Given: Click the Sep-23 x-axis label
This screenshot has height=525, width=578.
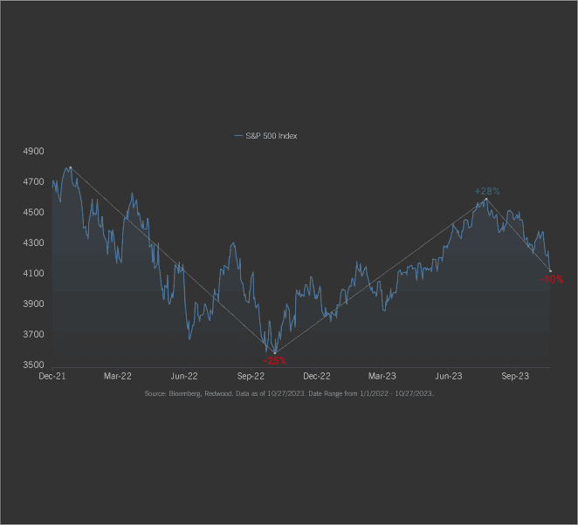Looking at the screenshot, I should [515, 376].
